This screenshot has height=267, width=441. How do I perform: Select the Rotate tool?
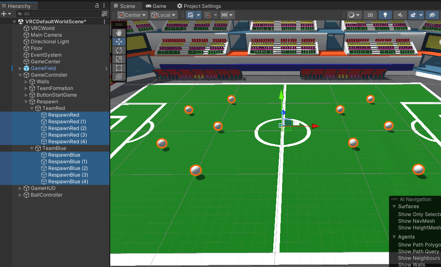(119, 50)
